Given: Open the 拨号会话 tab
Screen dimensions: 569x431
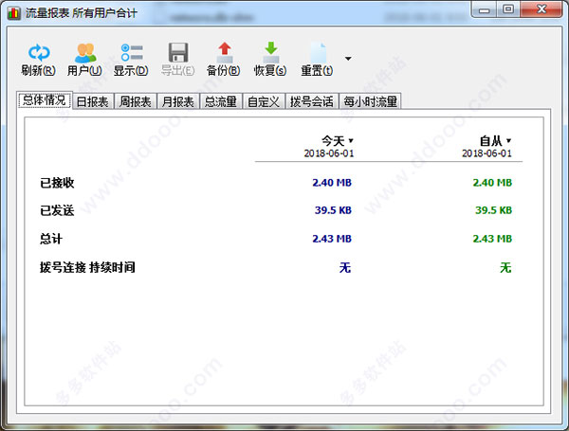Looking at the screenshot, I should tap(312, 101).
